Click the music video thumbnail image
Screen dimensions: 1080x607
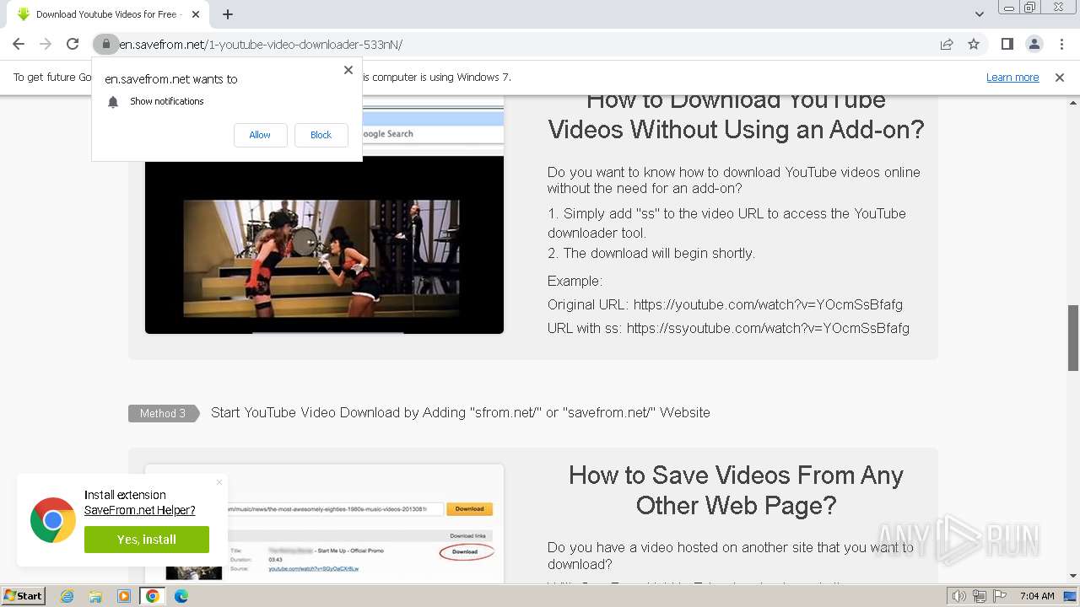click(x=324, y=245)
